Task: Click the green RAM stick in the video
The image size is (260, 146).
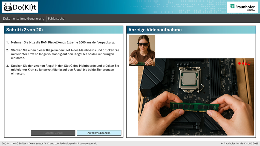Action: (194, 107)
